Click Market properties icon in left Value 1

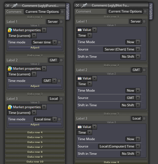(10, 30)
